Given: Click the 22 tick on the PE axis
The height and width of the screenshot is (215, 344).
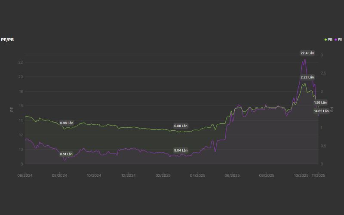Looking at the screenshot, I should pyautogui.click(x=20, y=62).
